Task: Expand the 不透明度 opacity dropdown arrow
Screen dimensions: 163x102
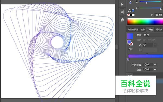Action: point(155,65)
